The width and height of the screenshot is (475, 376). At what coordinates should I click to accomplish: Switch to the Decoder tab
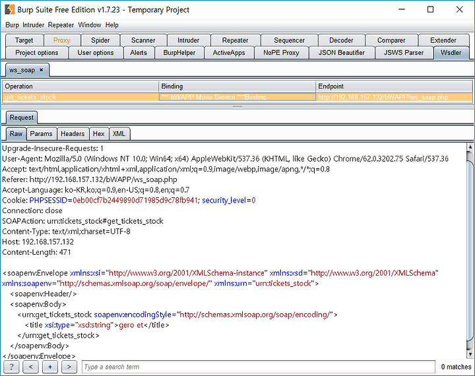coord(341,40)
